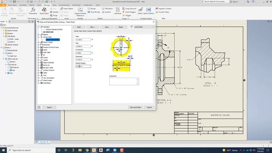Click the Title Block tool
This screenshot has height=153, width=272.
pyautogui.click(x=107, y=8)
